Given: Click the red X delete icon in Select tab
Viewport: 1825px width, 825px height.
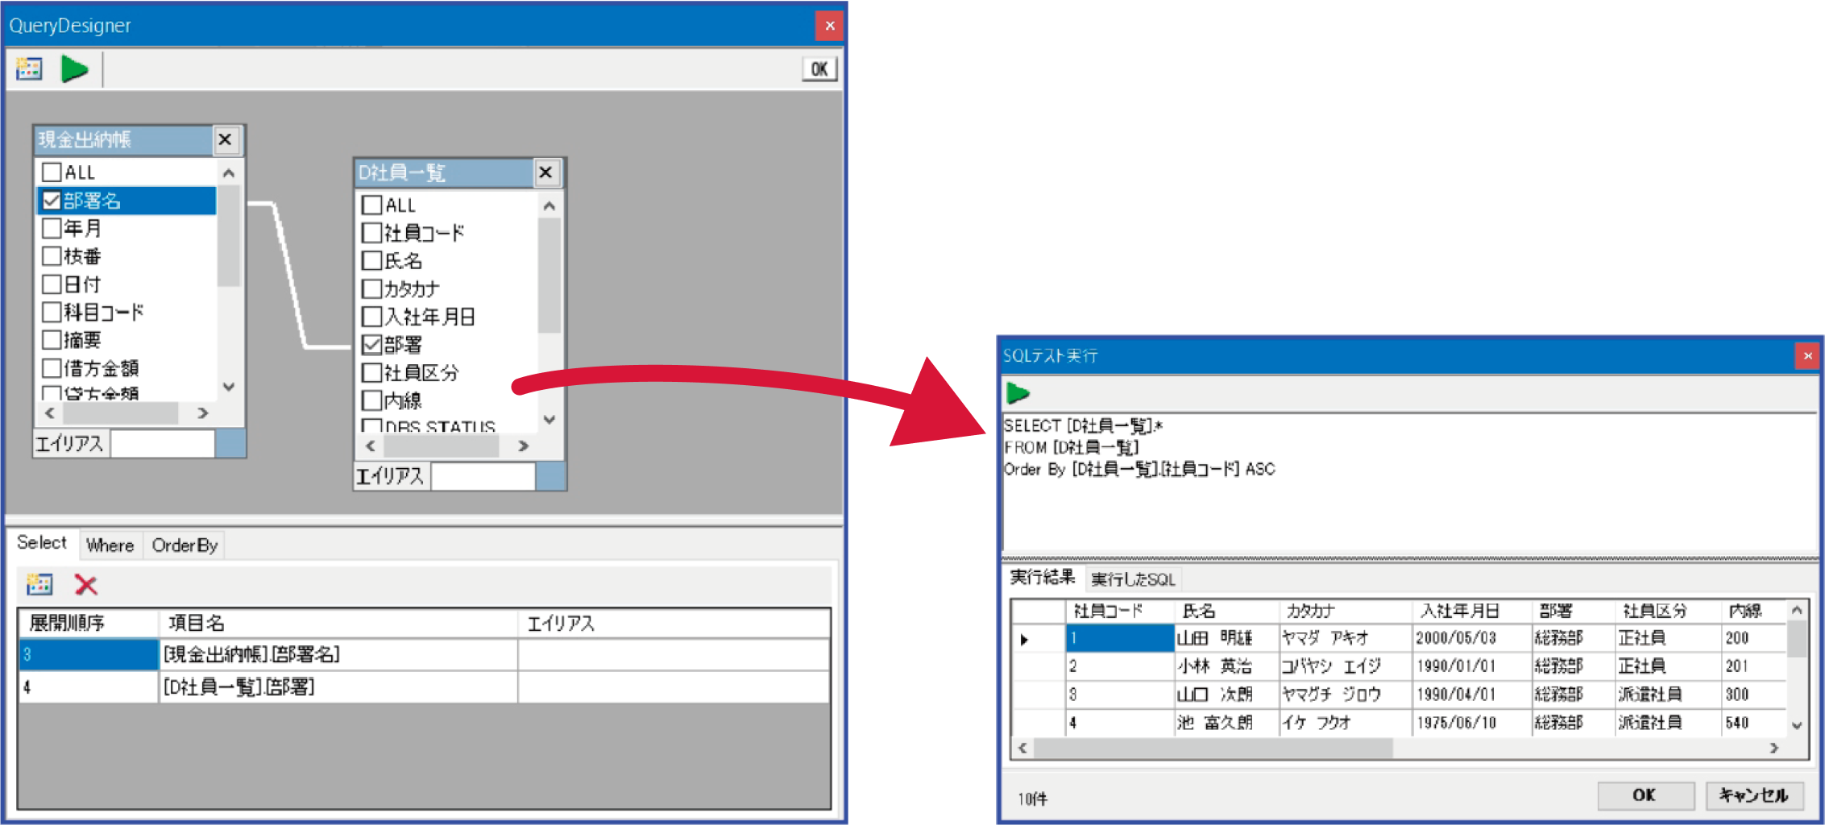Looking at the screenshot, I should 86,585.
